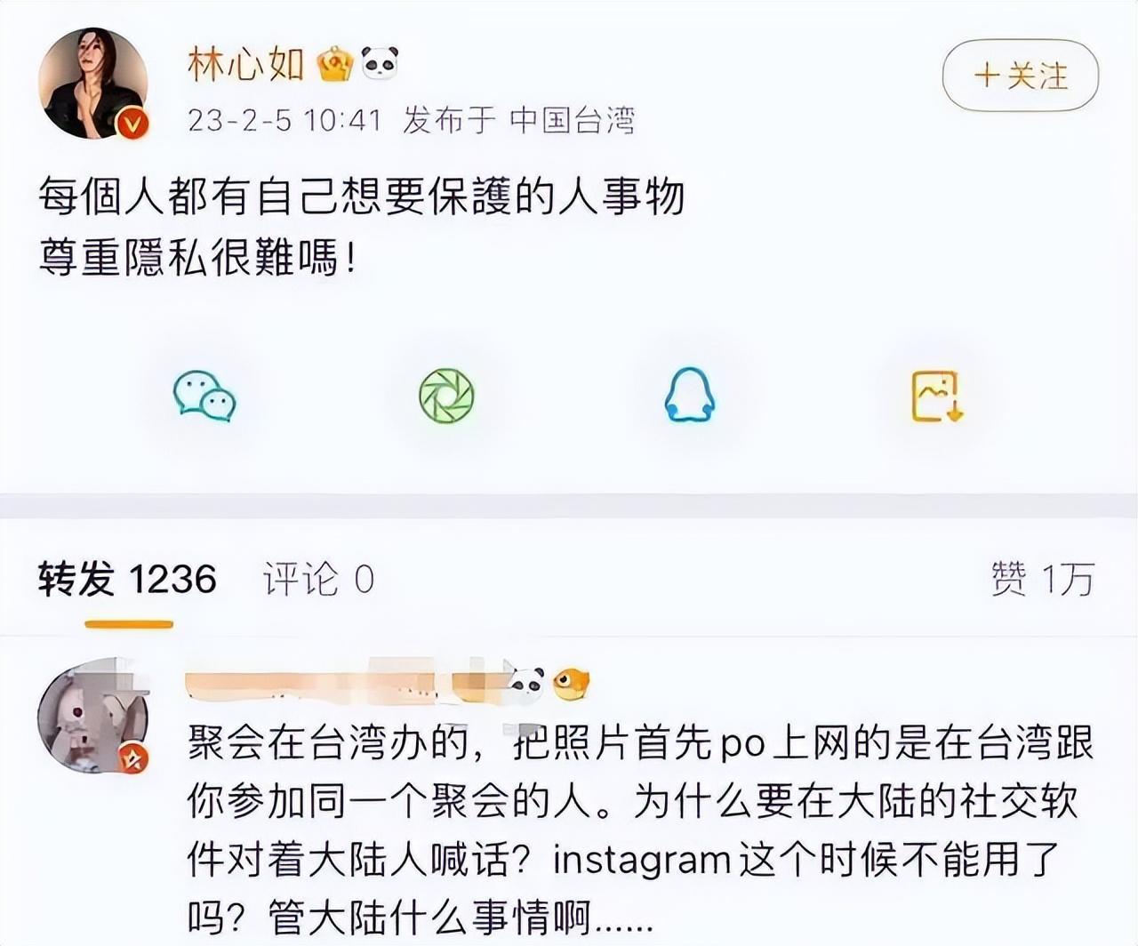Click the orange fish badge on commenter name
Screen dimensions: 1138x946
pyautogui.click(x=571, y=684)
